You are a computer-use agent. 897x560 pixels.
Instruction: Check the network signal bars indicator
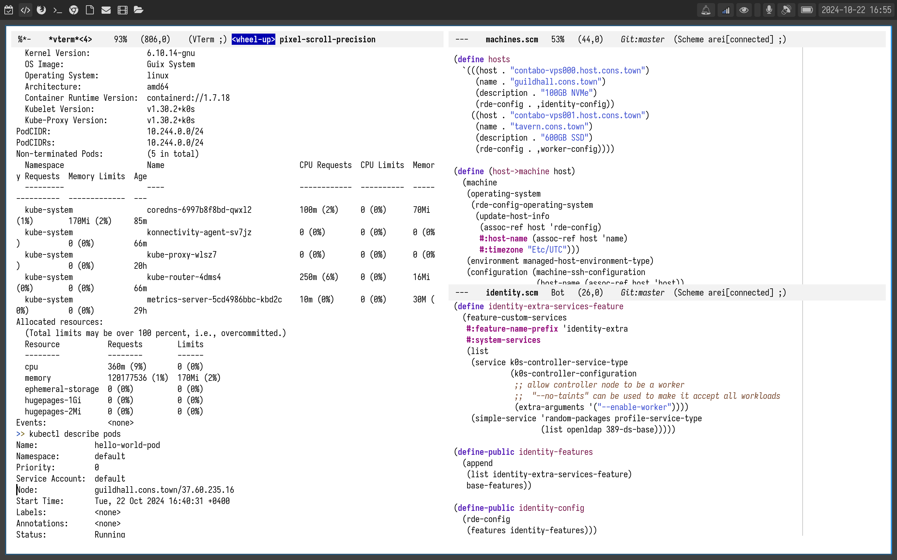[726, 10]
